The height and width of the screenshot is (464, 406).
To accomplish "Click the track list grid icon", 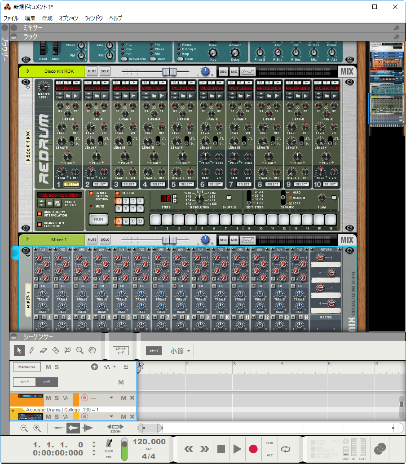I will tap(126, 367).
